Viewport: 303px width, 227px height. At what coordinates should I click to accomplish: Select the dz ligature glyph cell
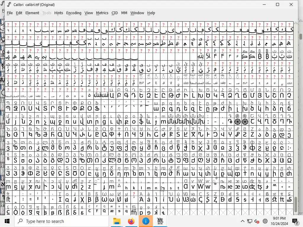point(252,187)
